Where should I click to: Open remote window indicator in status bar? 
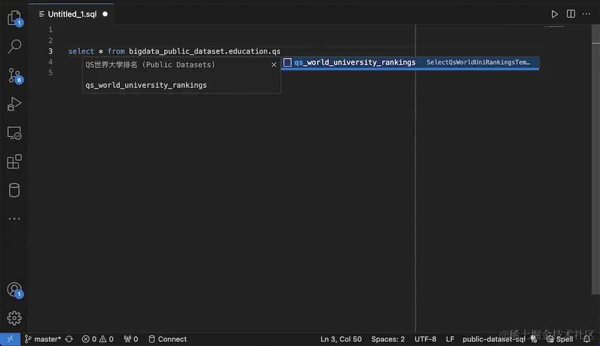coord(10,339)
